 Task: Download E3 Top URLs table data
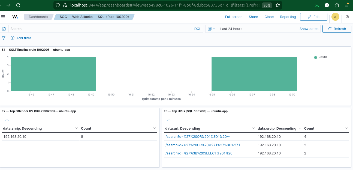click(x=169, y=120)
